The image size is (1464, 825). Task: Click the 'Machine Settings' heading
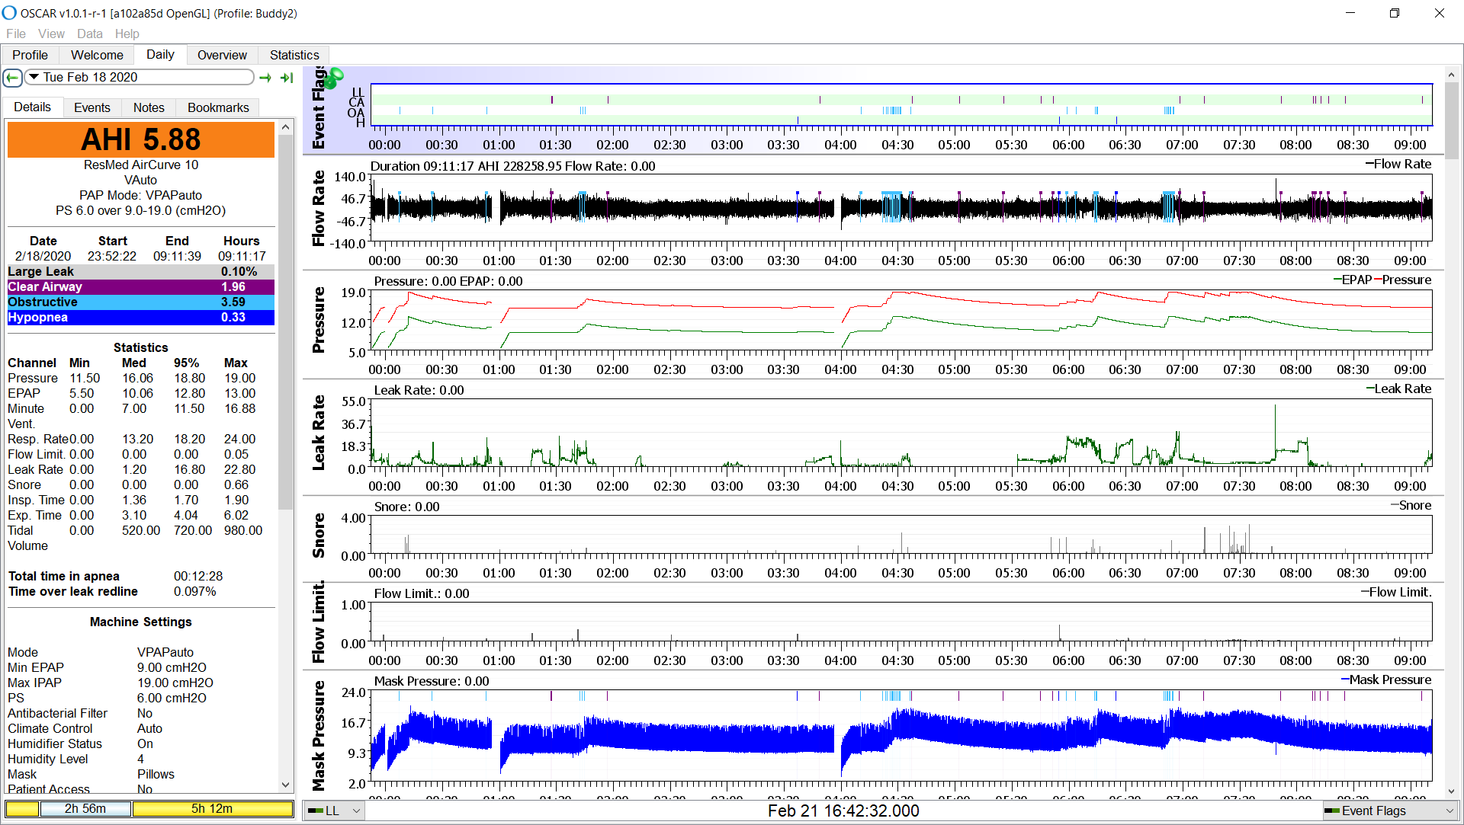pos(140,622)
